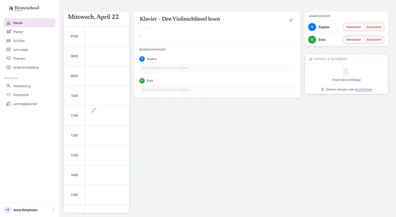Click the Homeschool Studio logo
The height and width of the screenshot is (217, 396).
24,8
